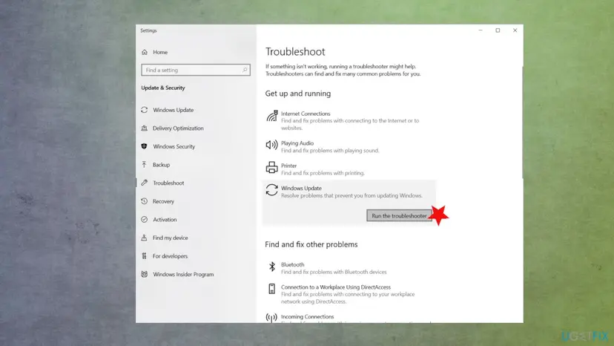Click the Home house icon

tap(145, 52)
